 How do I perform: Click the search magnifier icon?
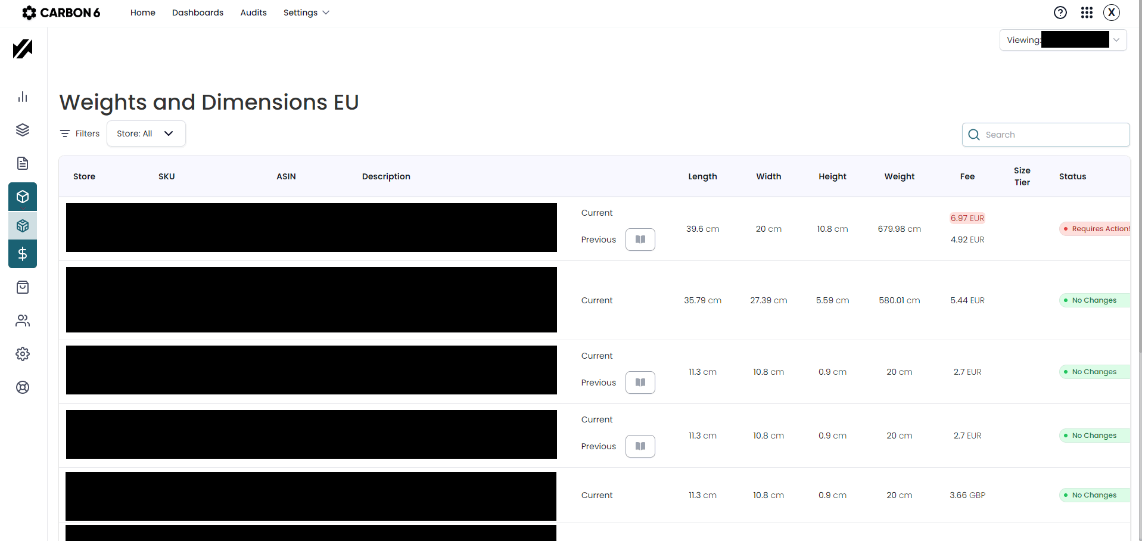tap(974, 135)
